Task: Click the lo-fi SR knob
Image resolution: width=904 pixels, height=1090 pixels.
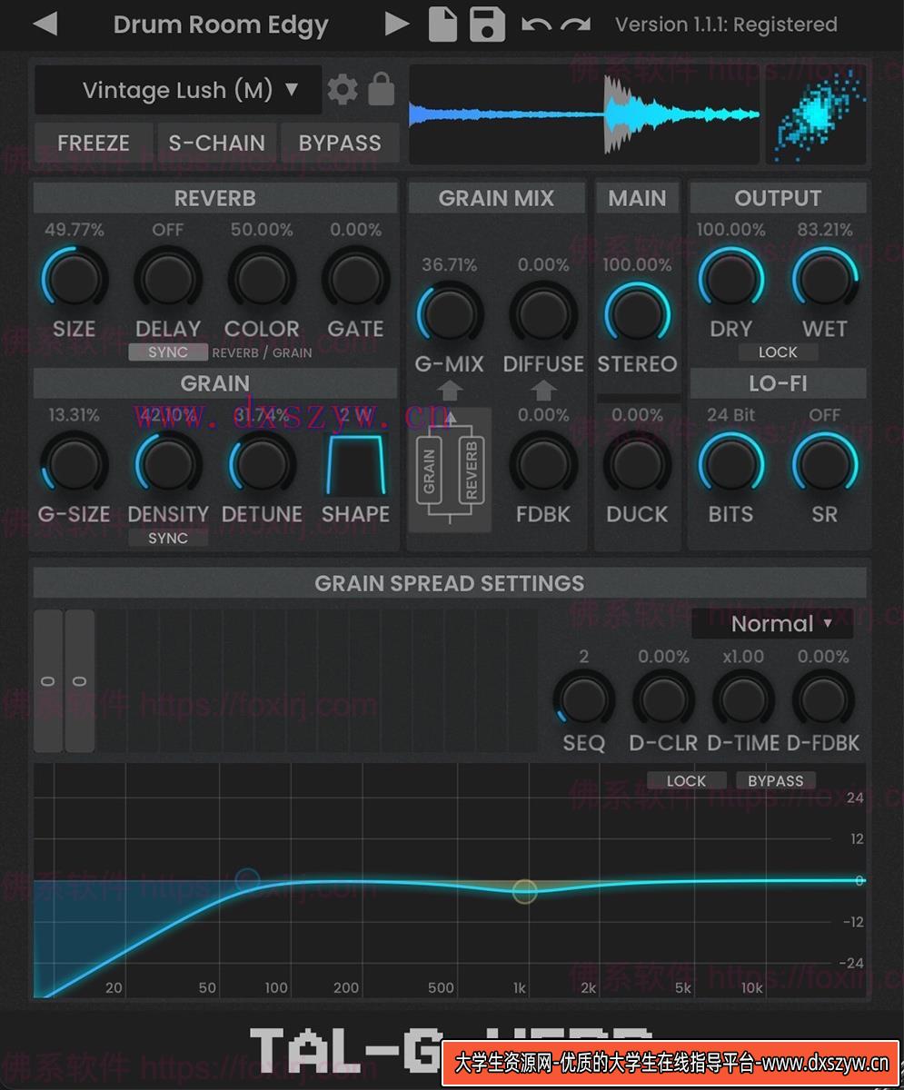Action: (825, 464)
